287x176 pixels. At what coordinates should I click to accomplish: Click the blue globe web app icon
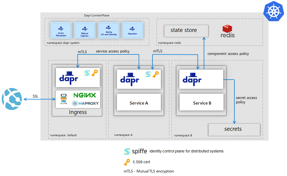click(x=12, y=99)
